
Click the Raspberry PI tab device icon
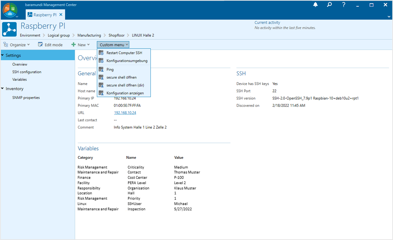pyautogui.click(x=30, y=15)
